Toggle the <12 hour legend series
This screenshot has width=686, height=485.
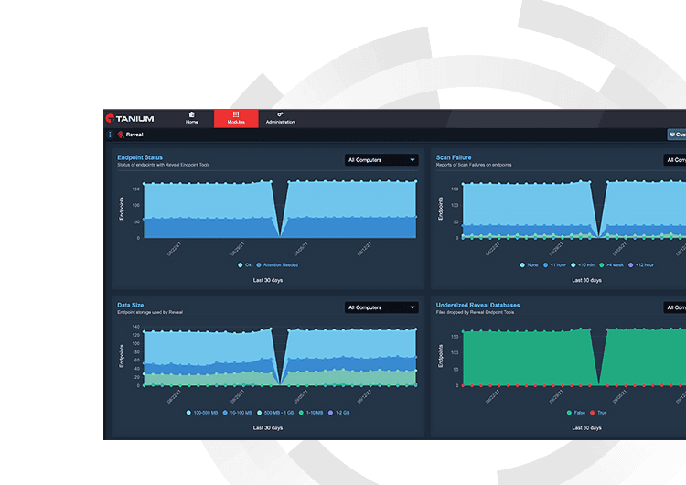coord(641,264)
